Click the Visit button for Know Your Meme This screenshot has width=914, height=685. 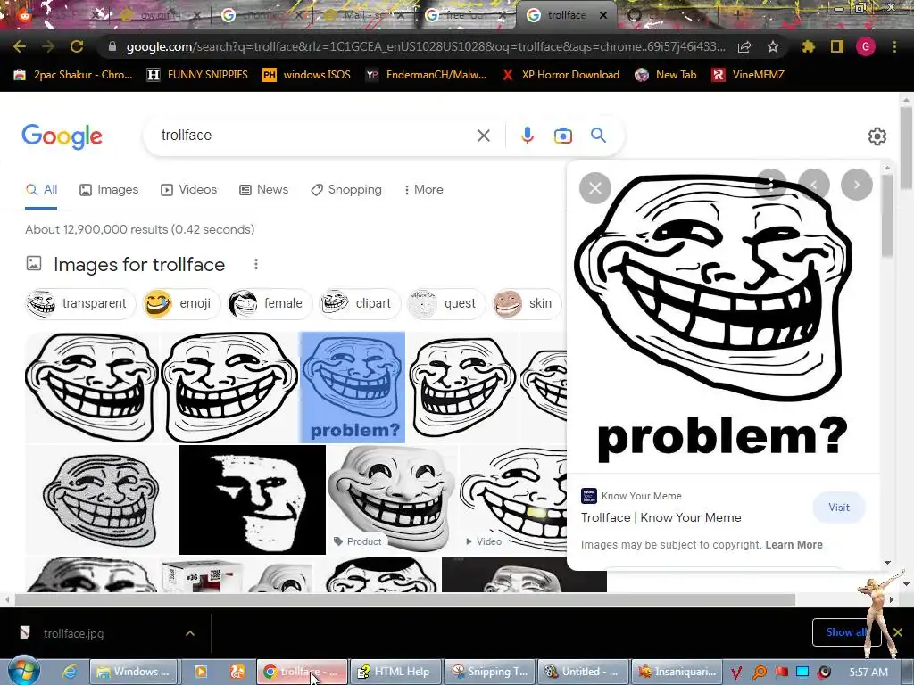[x=839, y=508]
